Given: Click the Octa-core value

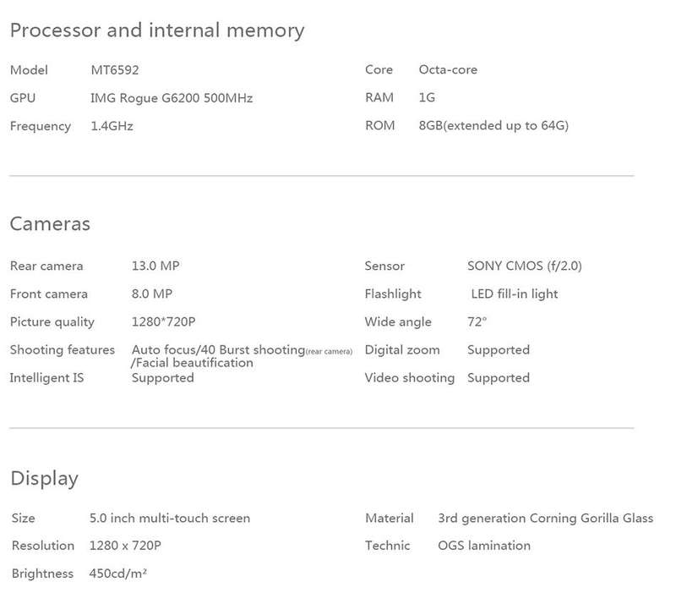Looking at the screenshot, I should coord(448,69).
